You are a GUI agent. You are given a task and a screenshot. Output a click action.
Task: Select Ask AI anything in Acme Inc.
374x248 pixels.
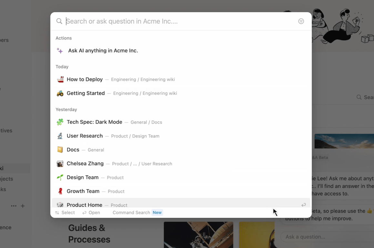[x=181, y=51]
